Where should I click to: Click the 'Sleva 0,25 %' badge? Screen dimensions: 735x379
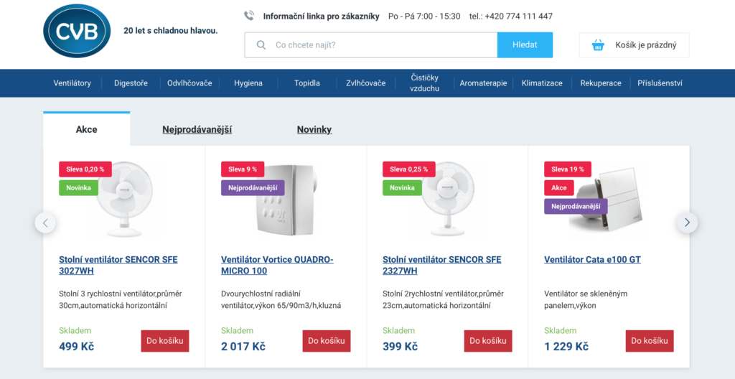pyautogui.click(x=408, y=169)
